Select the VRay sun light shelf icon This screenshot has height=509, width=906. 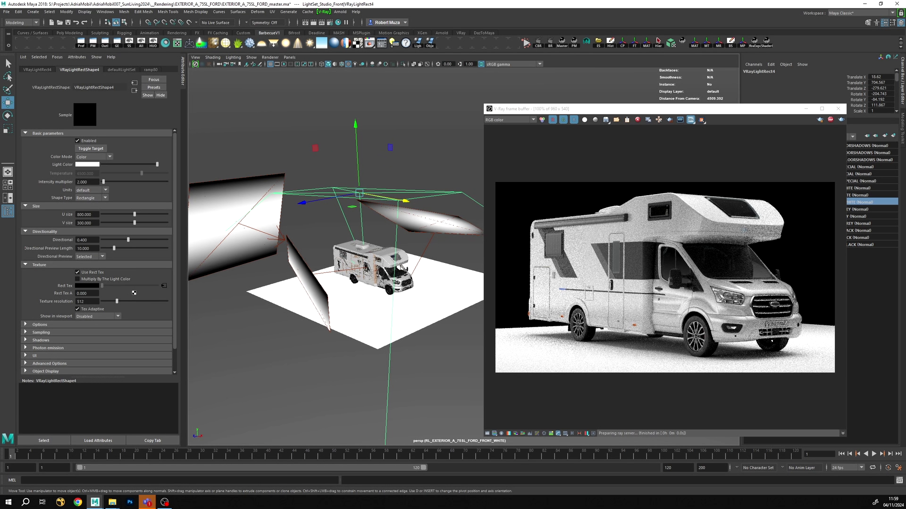309,42
